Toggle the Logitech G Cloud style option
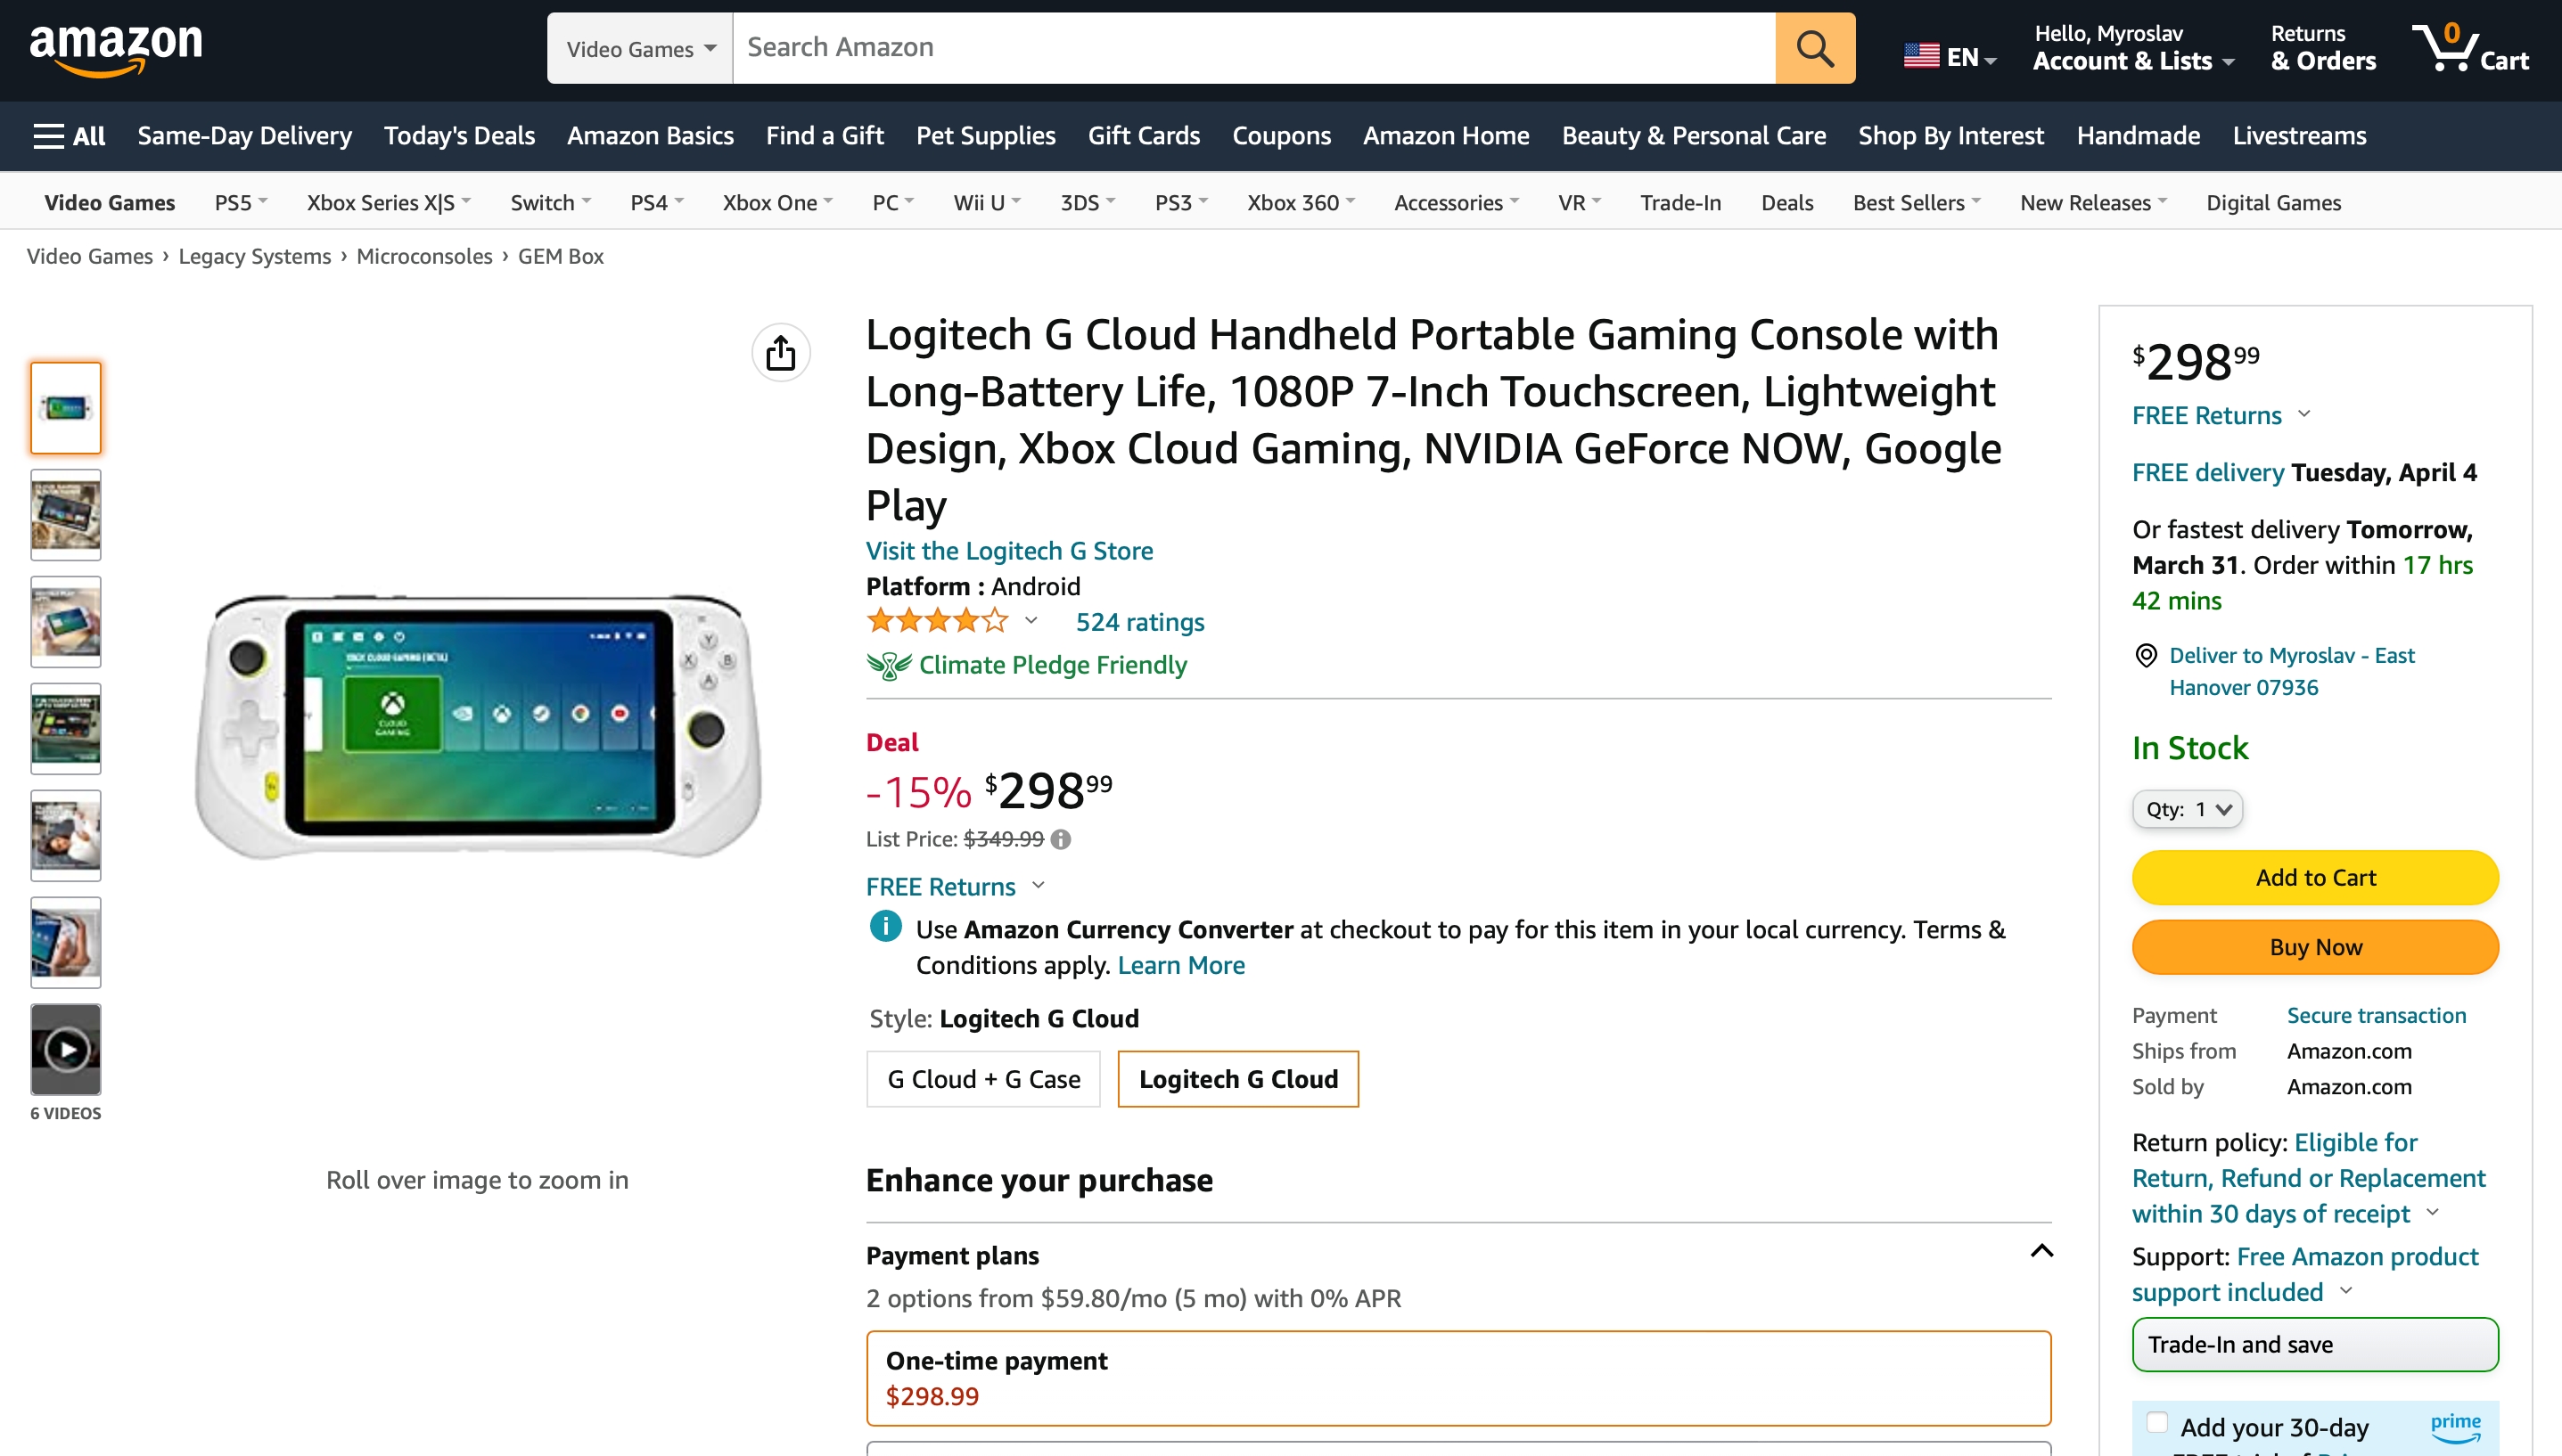The image size is (2562, 1456). click(x=1239, y=1078)
